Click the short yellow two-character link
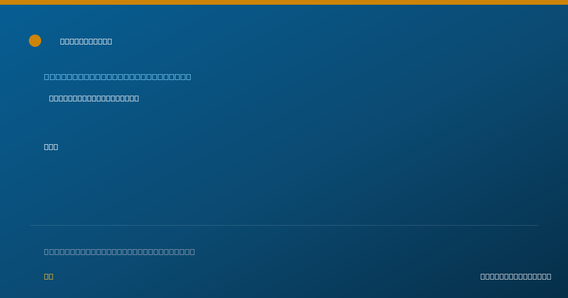Screen dimensions: 568x298 pos(49,276)
